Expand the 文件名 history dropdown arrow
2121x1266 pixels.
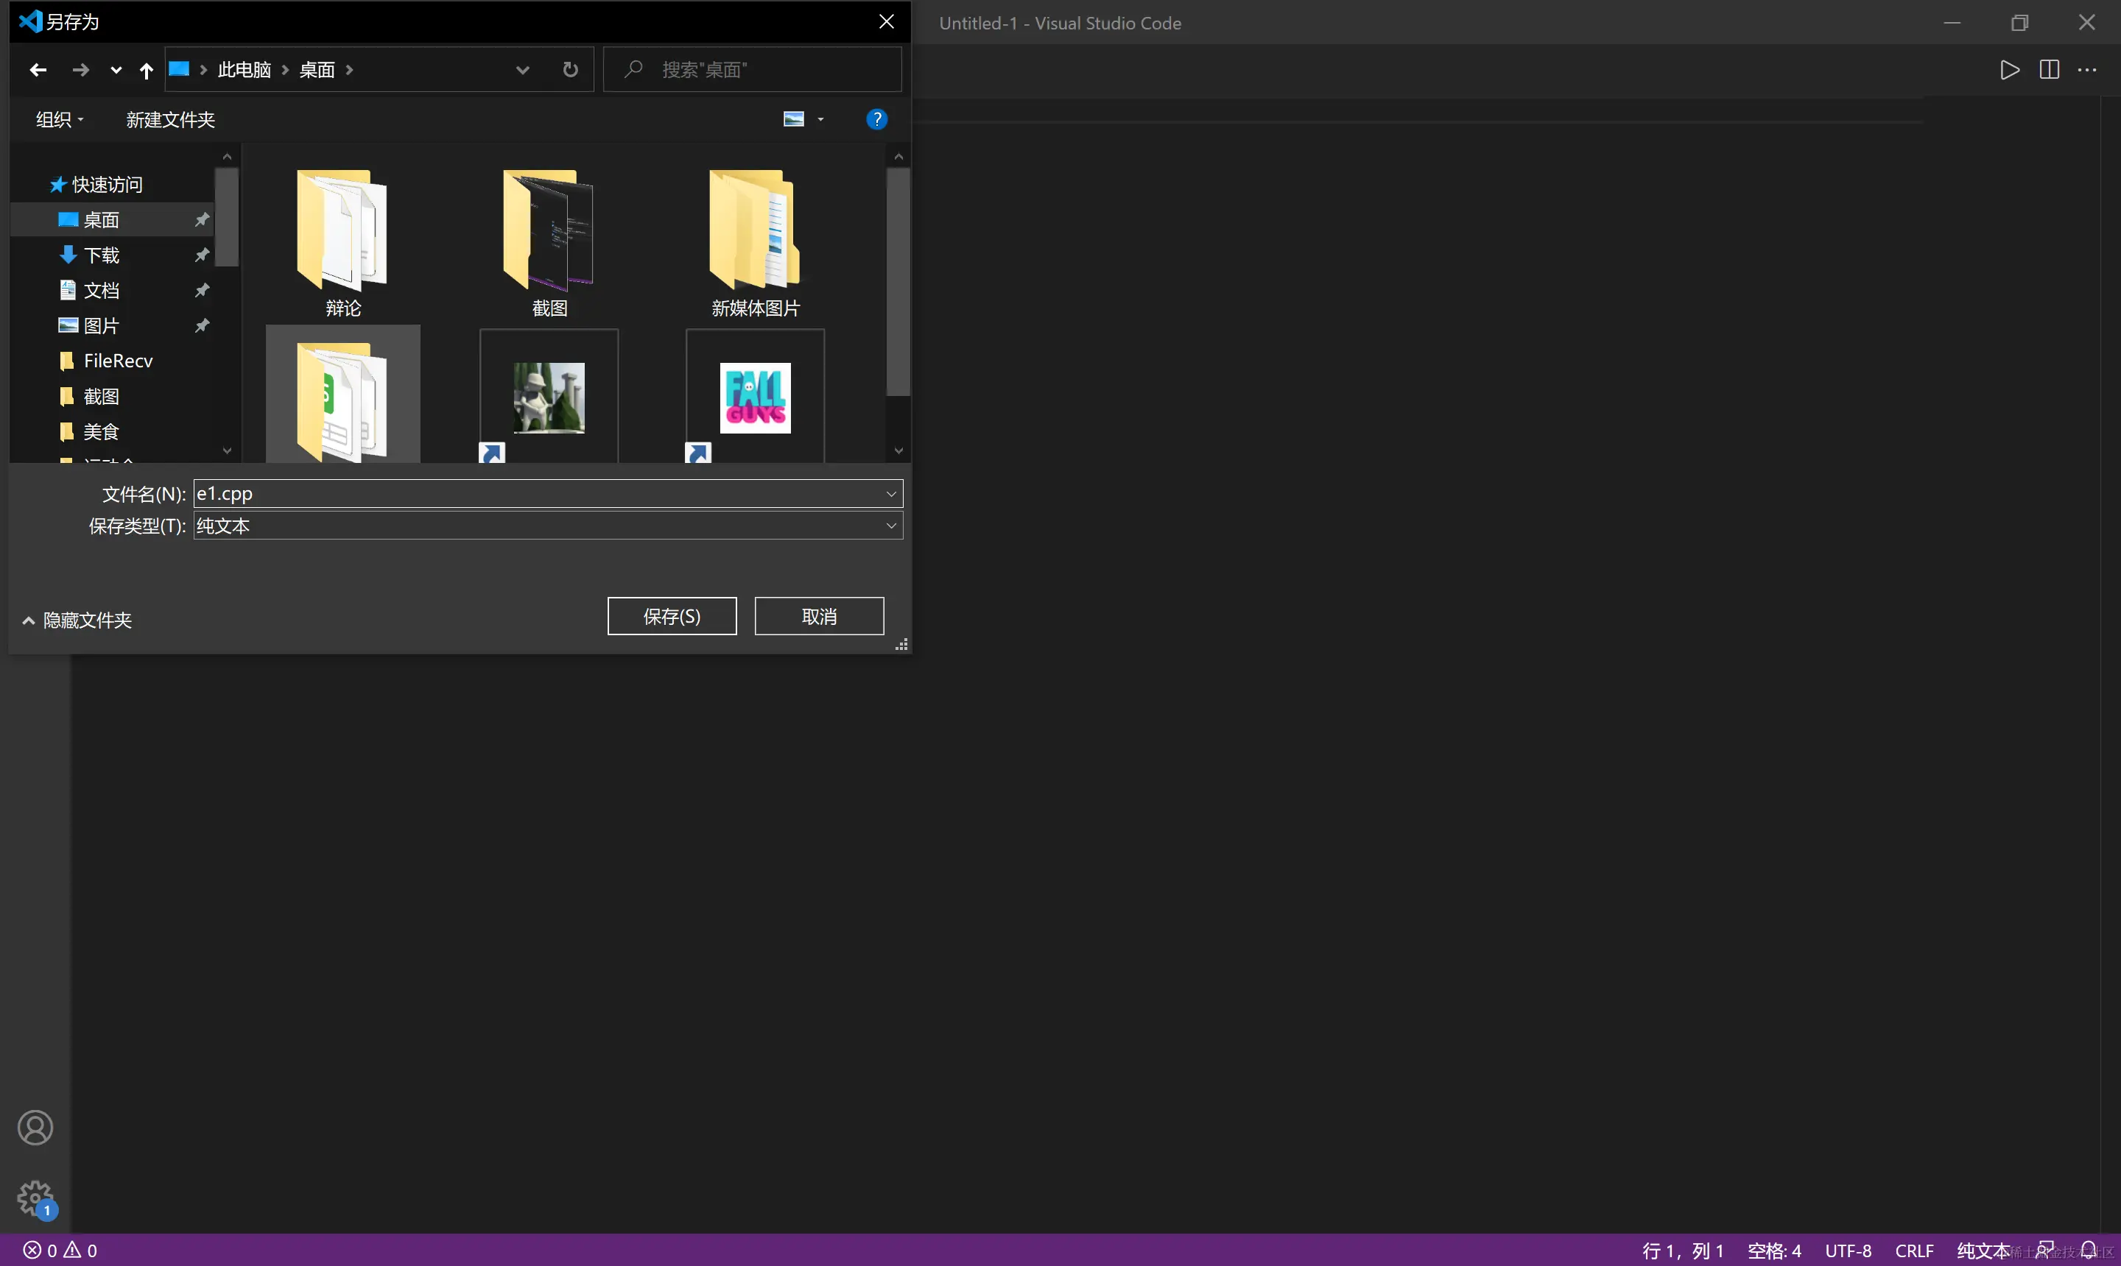[891, 494]
